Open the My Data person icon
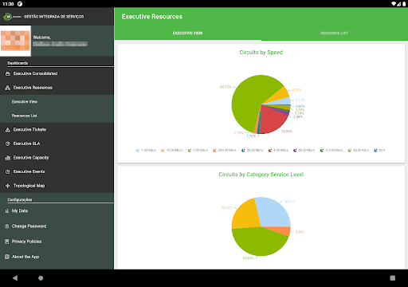The image size is (408, 287). click(x=7, y=210)
